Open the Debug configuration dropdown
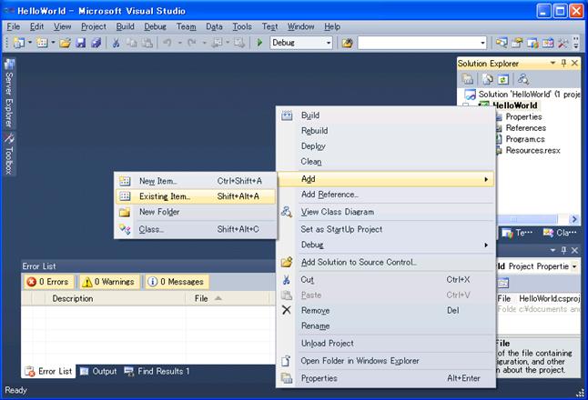Image resolution: width=588 pixels, height=400 pixels. tap(329, 43)
